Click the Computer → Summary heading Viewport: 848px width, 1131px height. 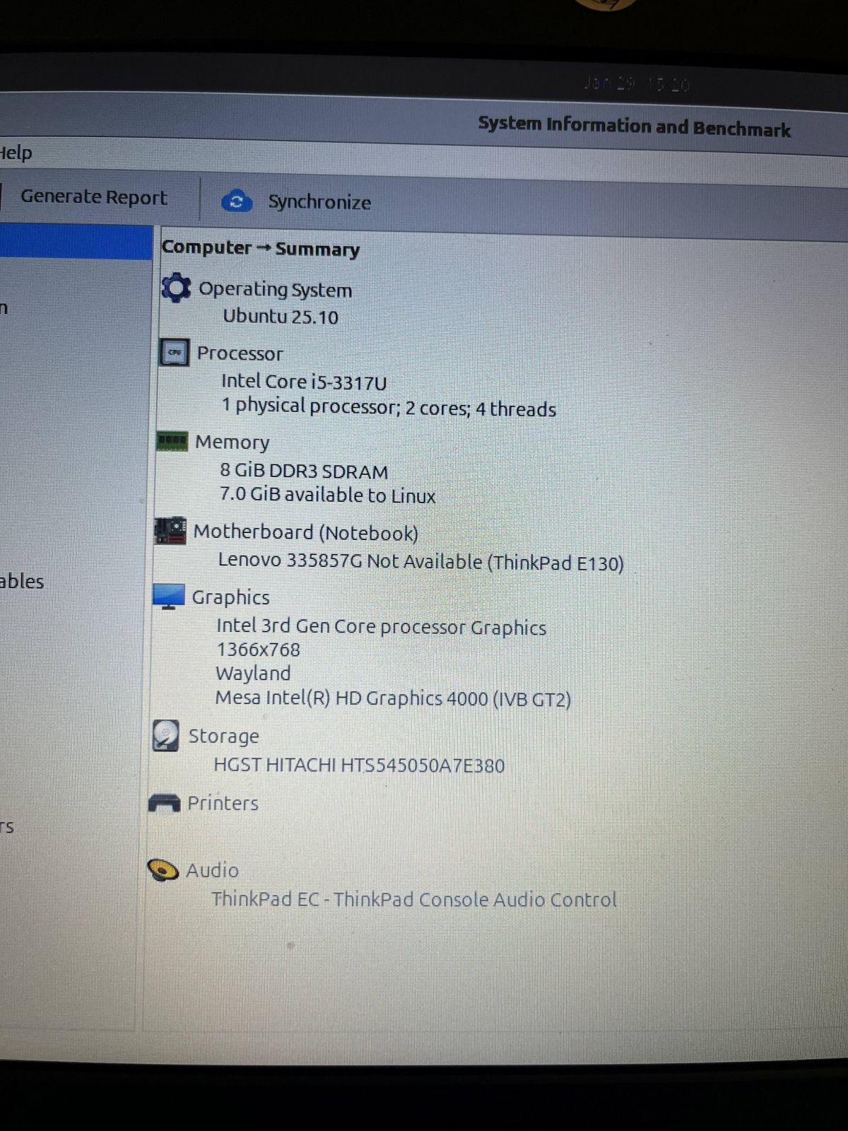[x=260, y=248]
